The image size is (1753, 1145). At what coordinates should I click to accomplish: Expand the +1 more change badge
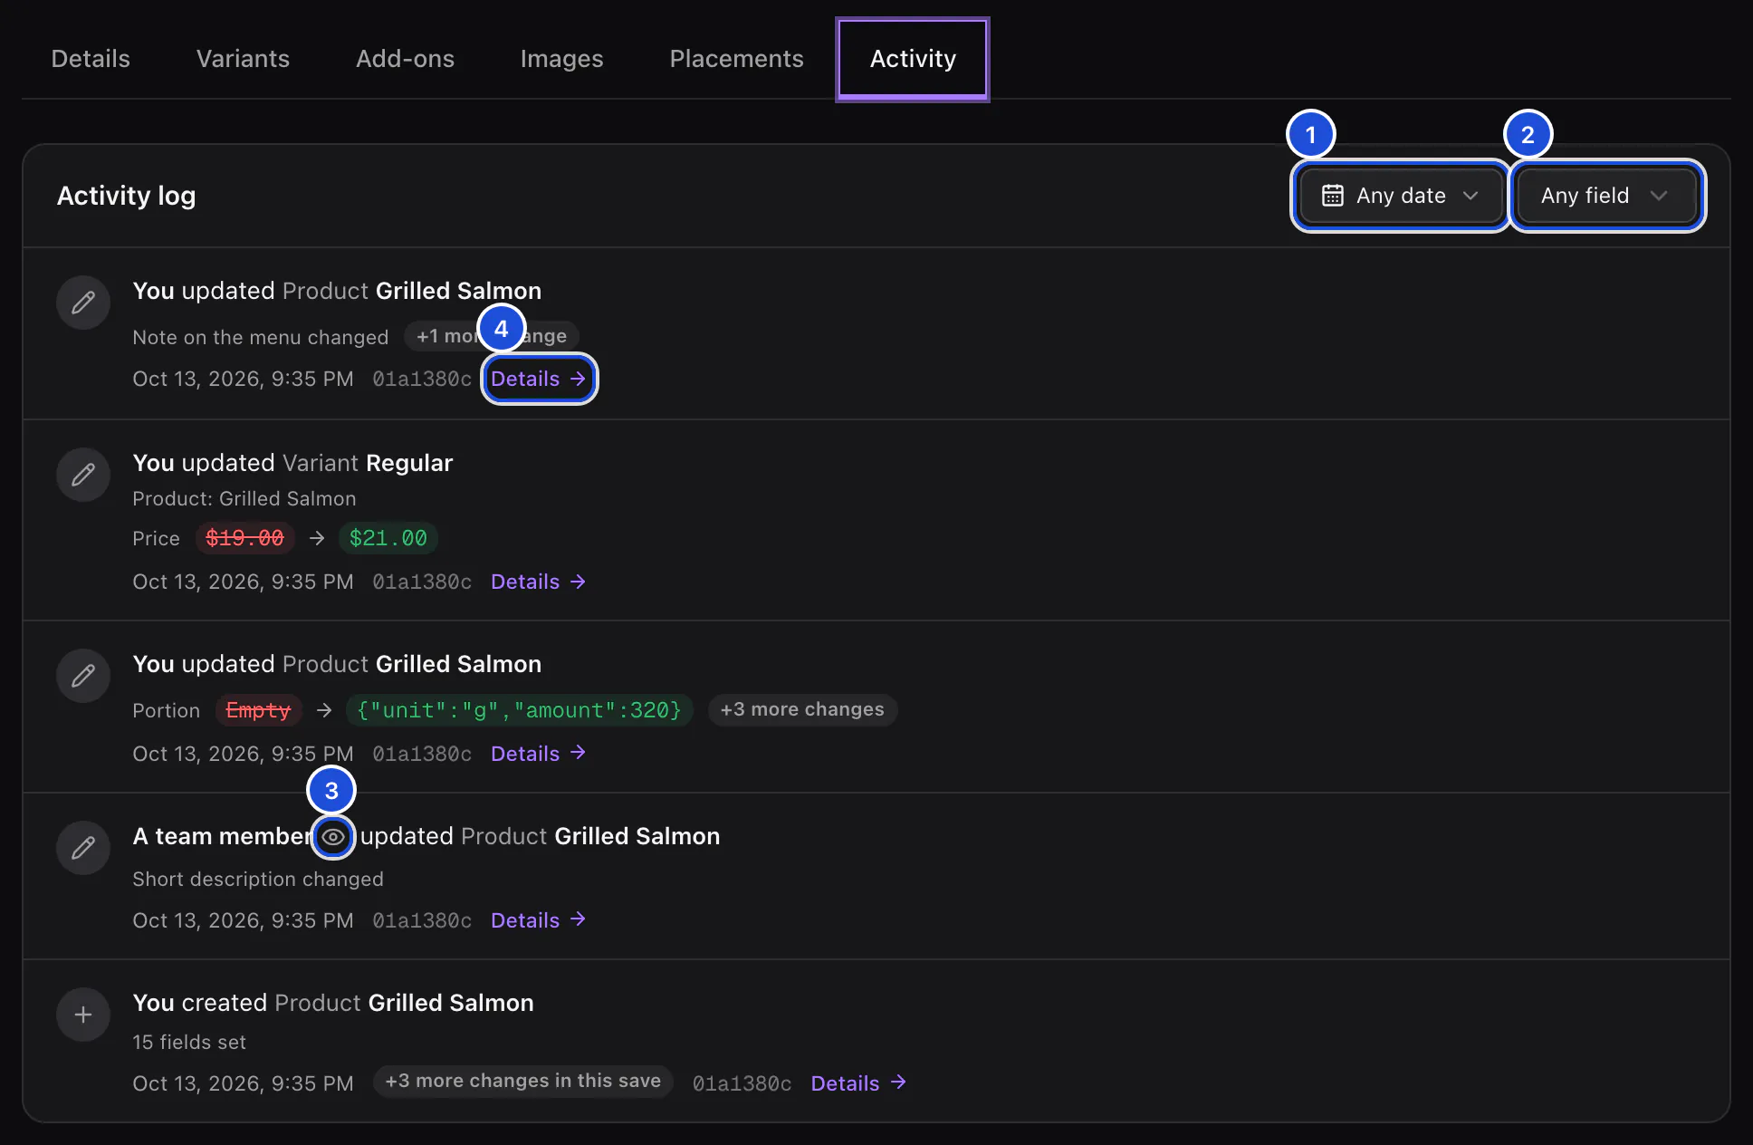[x=492, y=336]
